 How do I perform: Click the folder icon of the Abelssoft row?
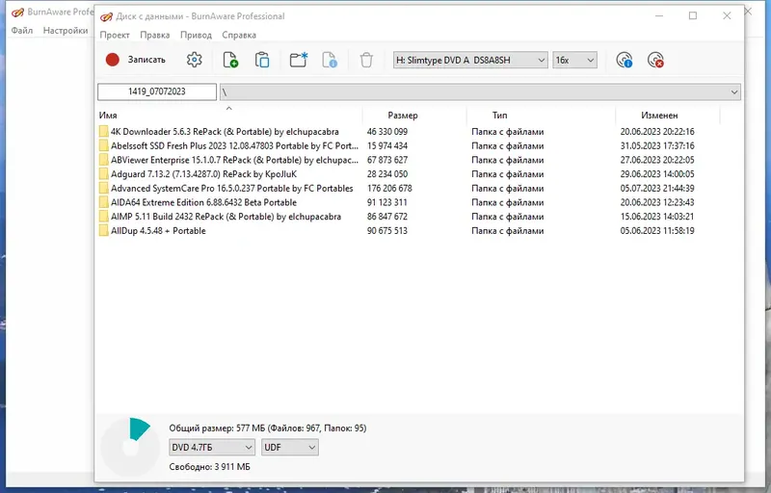[x=103, y=145]
